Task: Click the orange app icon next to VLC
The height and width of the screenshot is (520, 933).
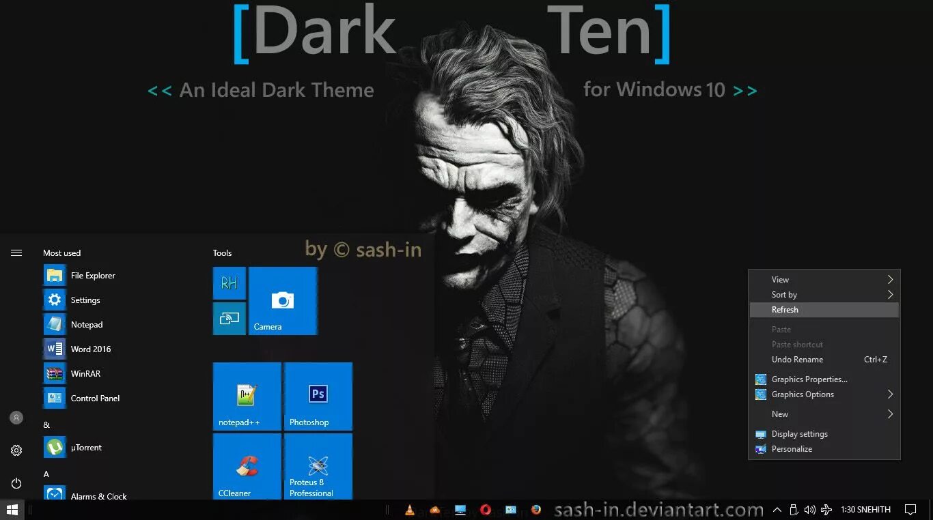Action: pos(434,510)
